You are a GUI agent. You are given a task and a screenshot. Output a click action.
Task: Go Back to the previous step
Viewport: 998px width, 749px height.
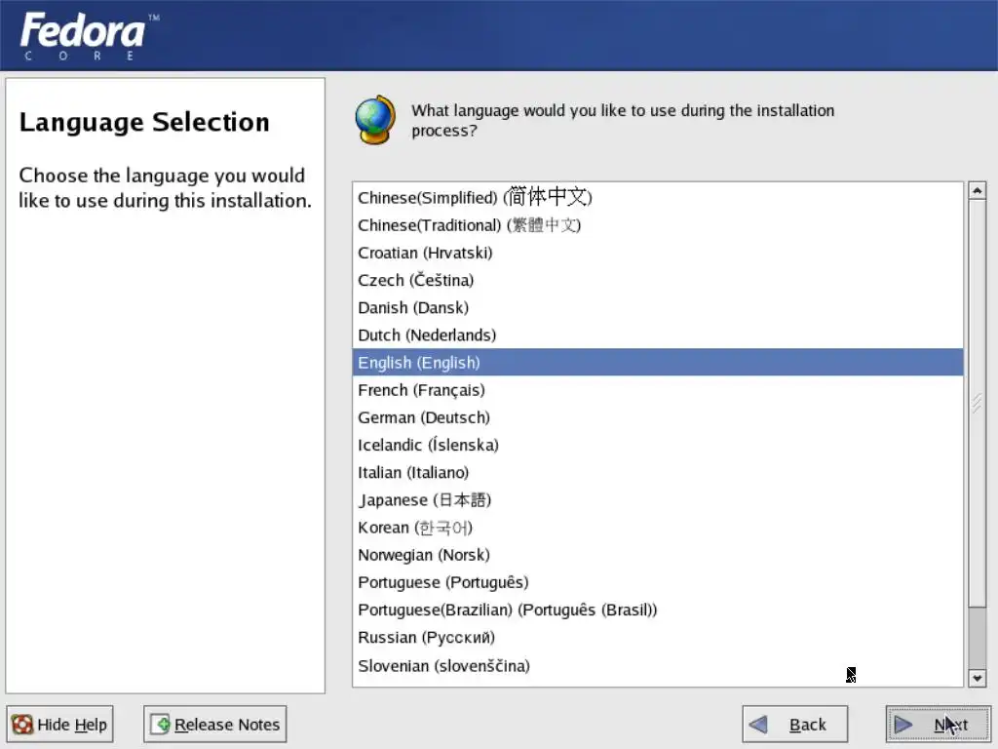(x=795, y=725)
